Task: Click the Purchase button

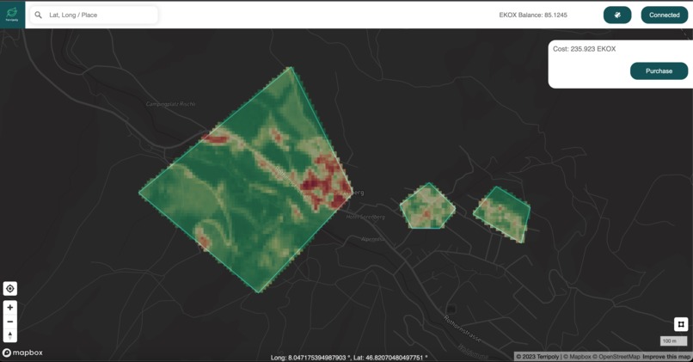Action: click(659, 71)
